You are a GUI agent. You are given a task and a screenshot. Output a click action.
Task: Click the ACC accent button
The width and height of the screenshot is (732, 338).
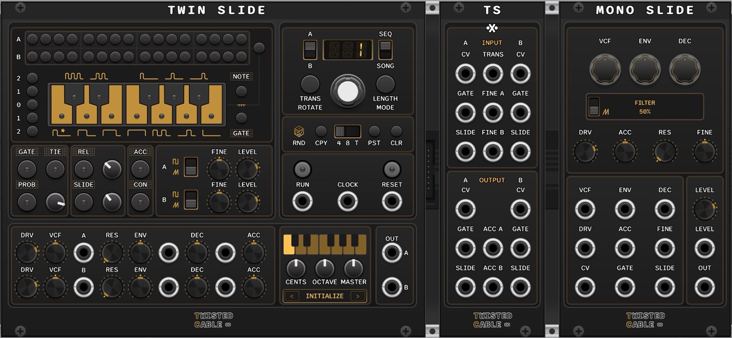click(x=140, y=169)
